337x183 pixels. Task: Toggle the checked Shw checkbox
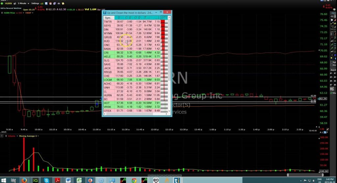coord(331,93)
